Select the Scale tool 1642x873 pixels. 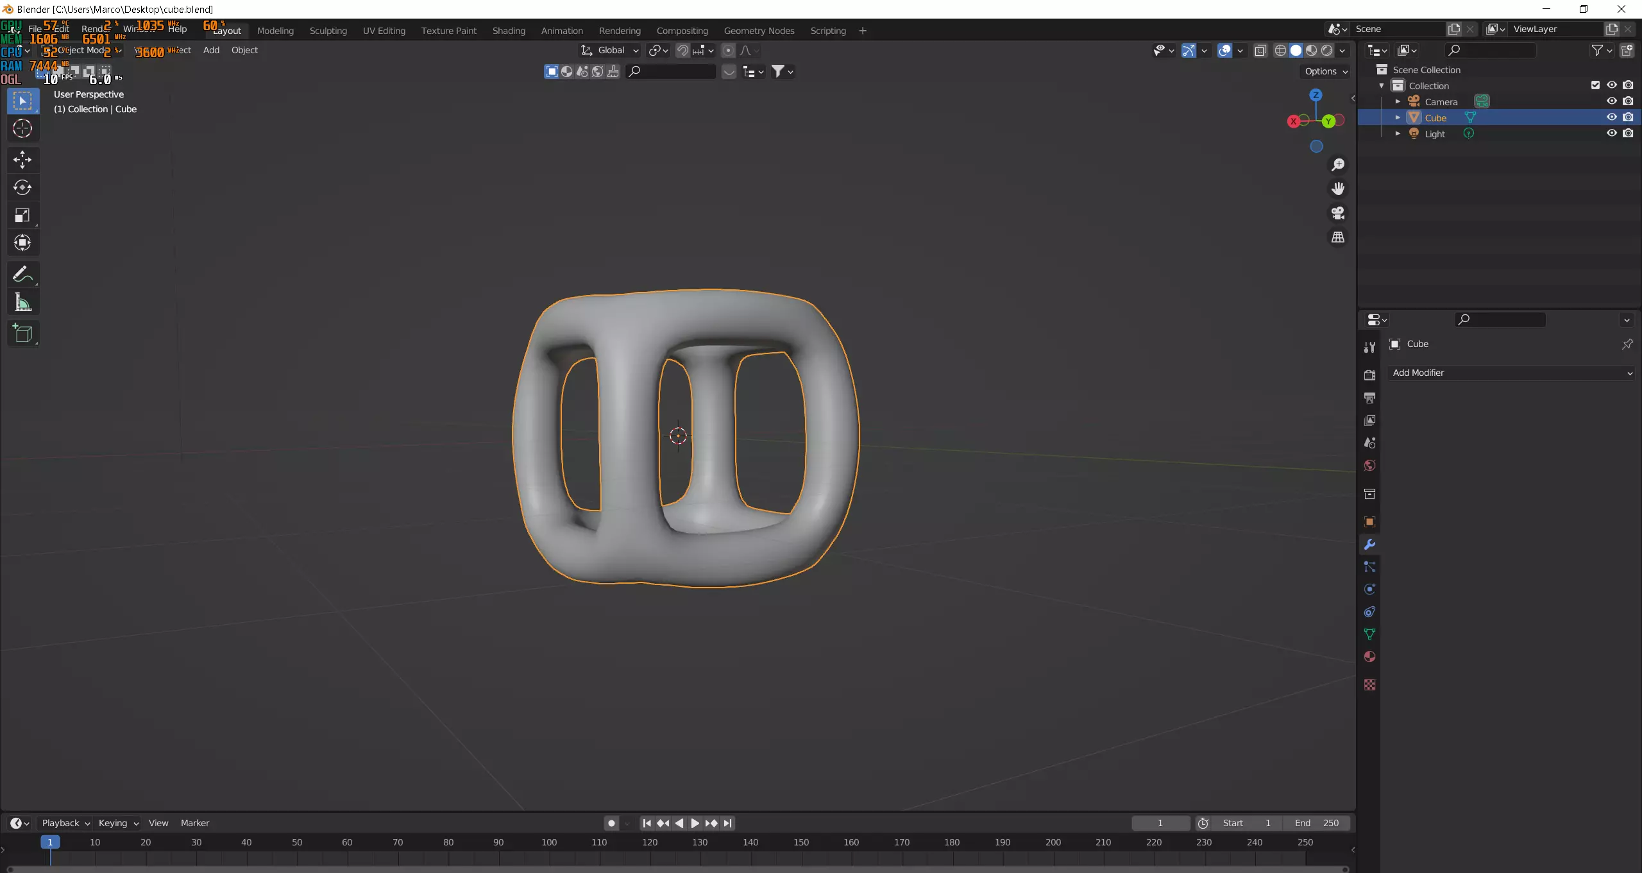coord(22,216)
